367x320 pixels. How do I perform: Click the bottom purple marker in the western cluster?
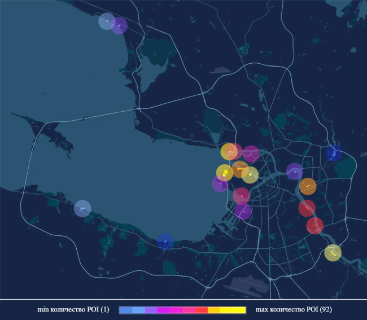(x=243, y=211)
